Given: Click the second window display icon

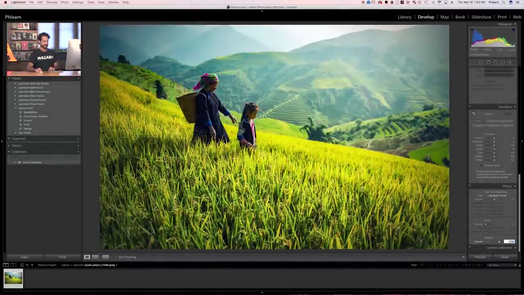Looking at the screenshot, I should click(14, 265).
